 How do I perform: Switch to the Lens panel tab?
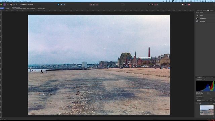coord(201,10)
